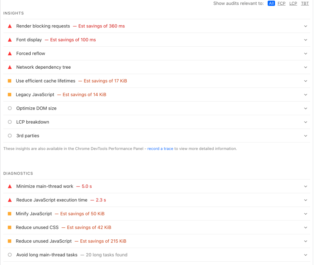Screen dimensions: 319x265
Task: Select the FCP filter chip
Action: coord(281,3)
